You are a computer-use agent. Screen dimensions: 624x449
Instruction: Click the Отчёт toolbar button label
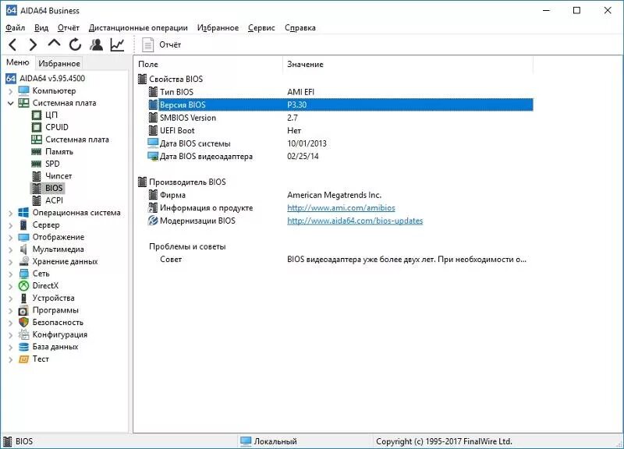click(x=170, y=45)
